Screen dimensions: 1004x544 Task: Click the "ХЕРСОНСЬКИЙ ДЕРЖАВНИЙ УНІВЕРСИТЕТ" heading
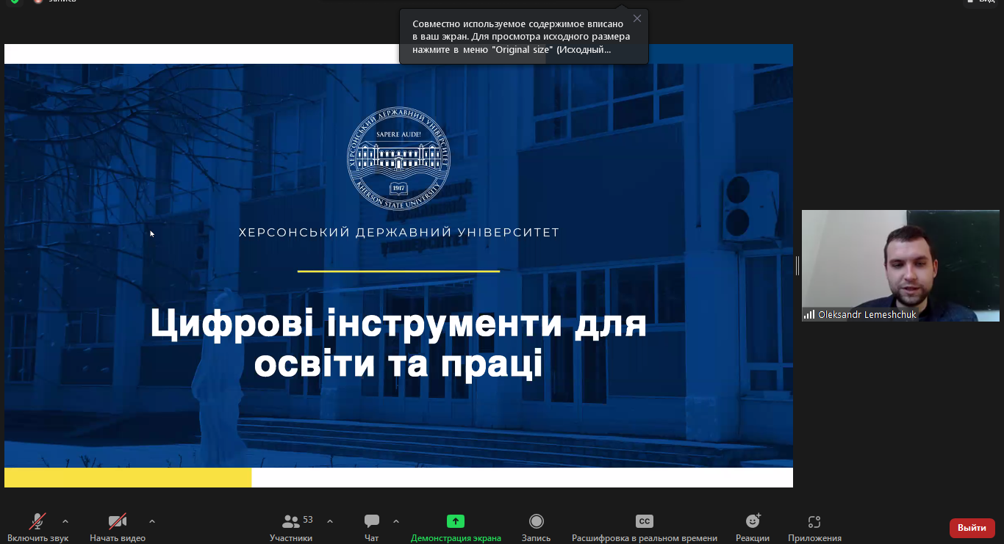[x=399, y=233]
